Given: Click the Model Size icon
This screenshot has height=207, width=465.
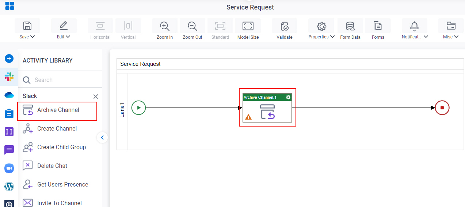Looking at the screenshot, I should pyautogui.click(x=248, y=26).
